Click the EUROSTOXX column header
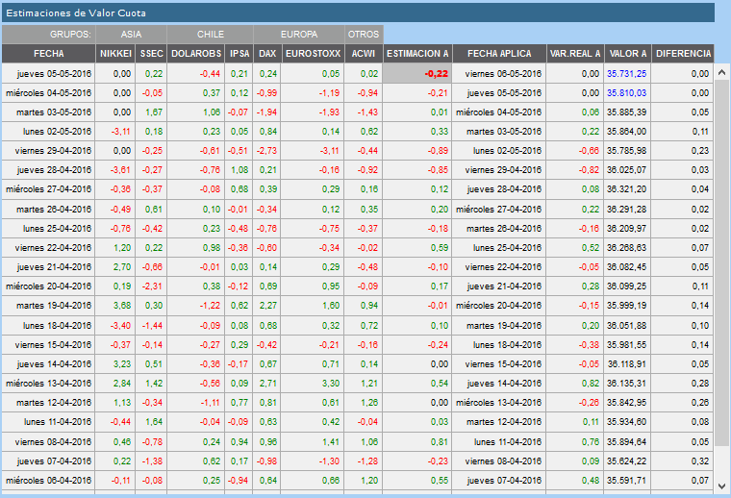This screenshot has height=498, width=731. 314,54
